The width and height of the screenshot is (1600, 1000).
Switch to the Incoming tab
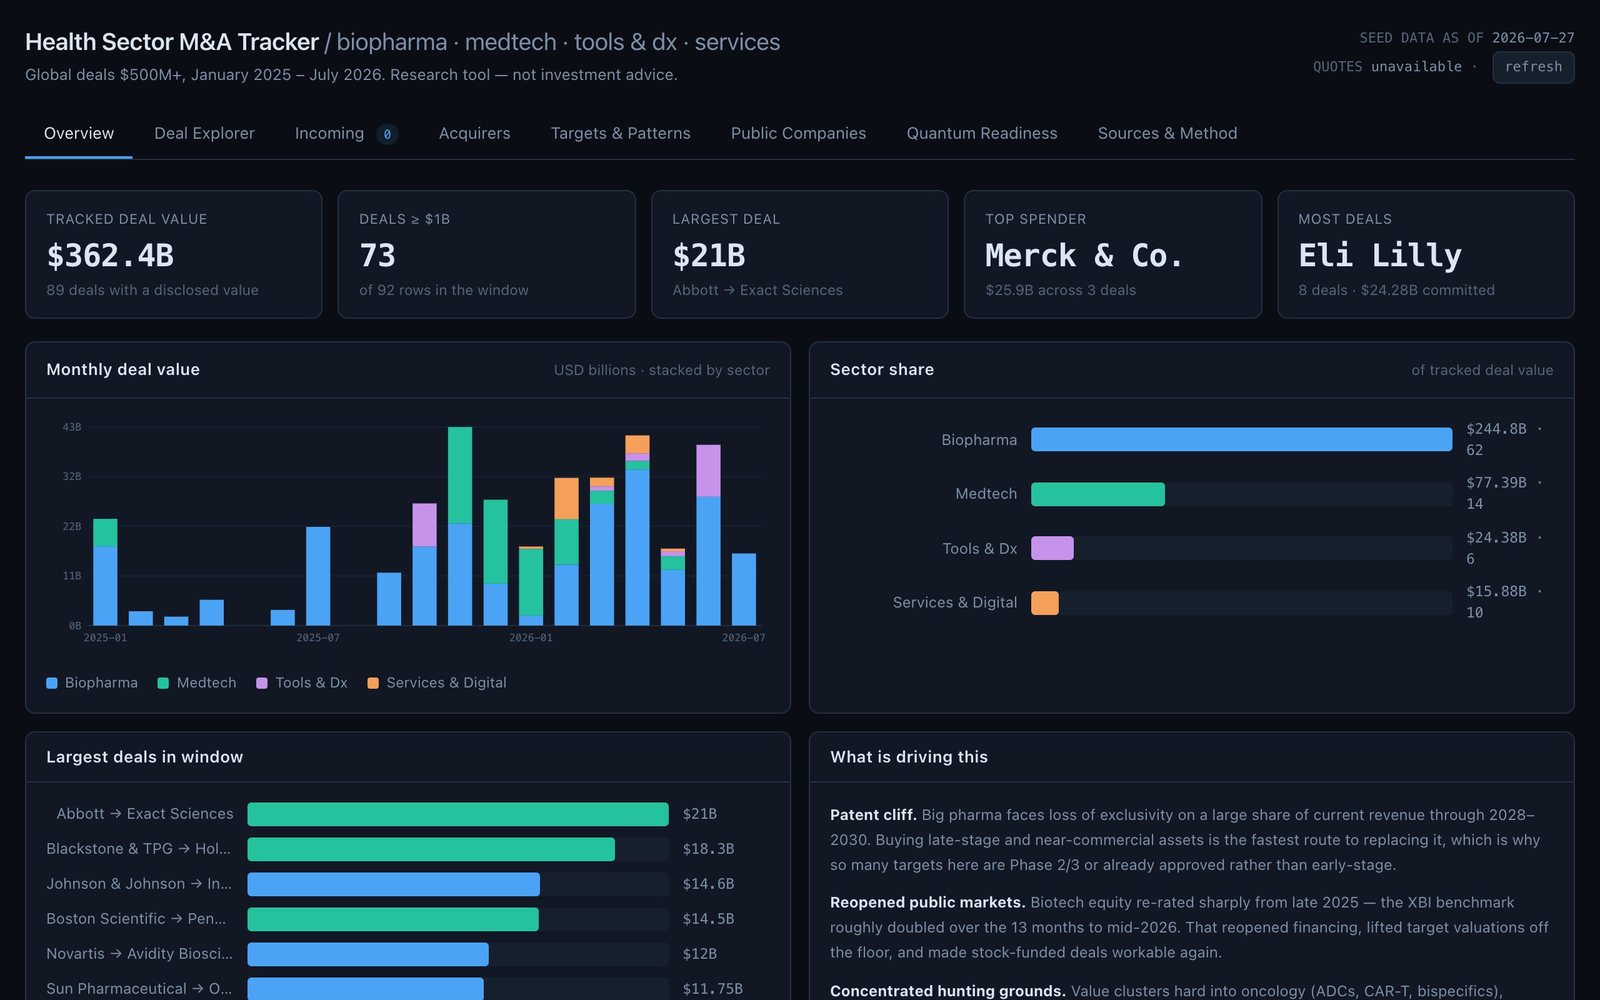[346, 134]
